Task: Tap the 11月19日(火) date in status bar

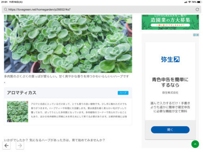Action: point(16,2)
